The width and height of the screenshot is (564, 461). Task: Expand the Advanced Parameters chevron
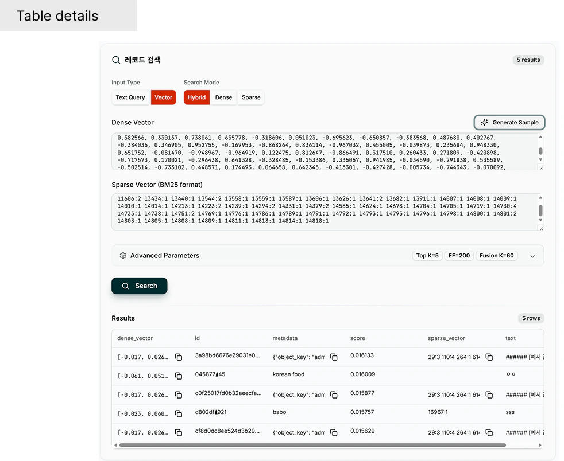533,256
